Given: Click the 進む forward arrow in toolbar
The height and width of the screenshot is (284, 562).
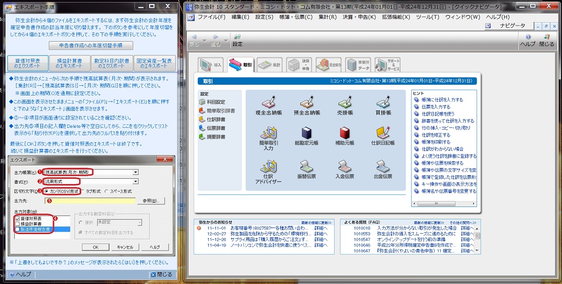Looking at the screenshot, I should click(215, 41).
